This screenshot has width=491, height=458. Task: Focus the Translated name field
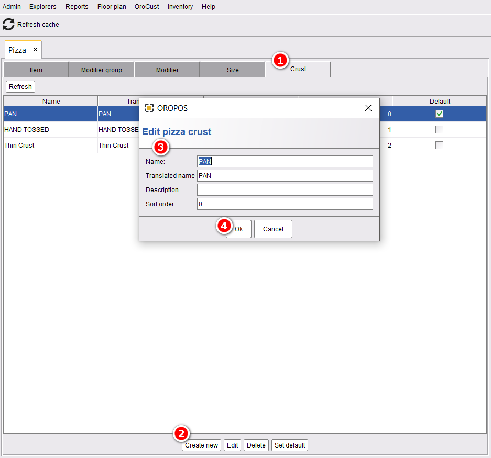click(285, 175)
